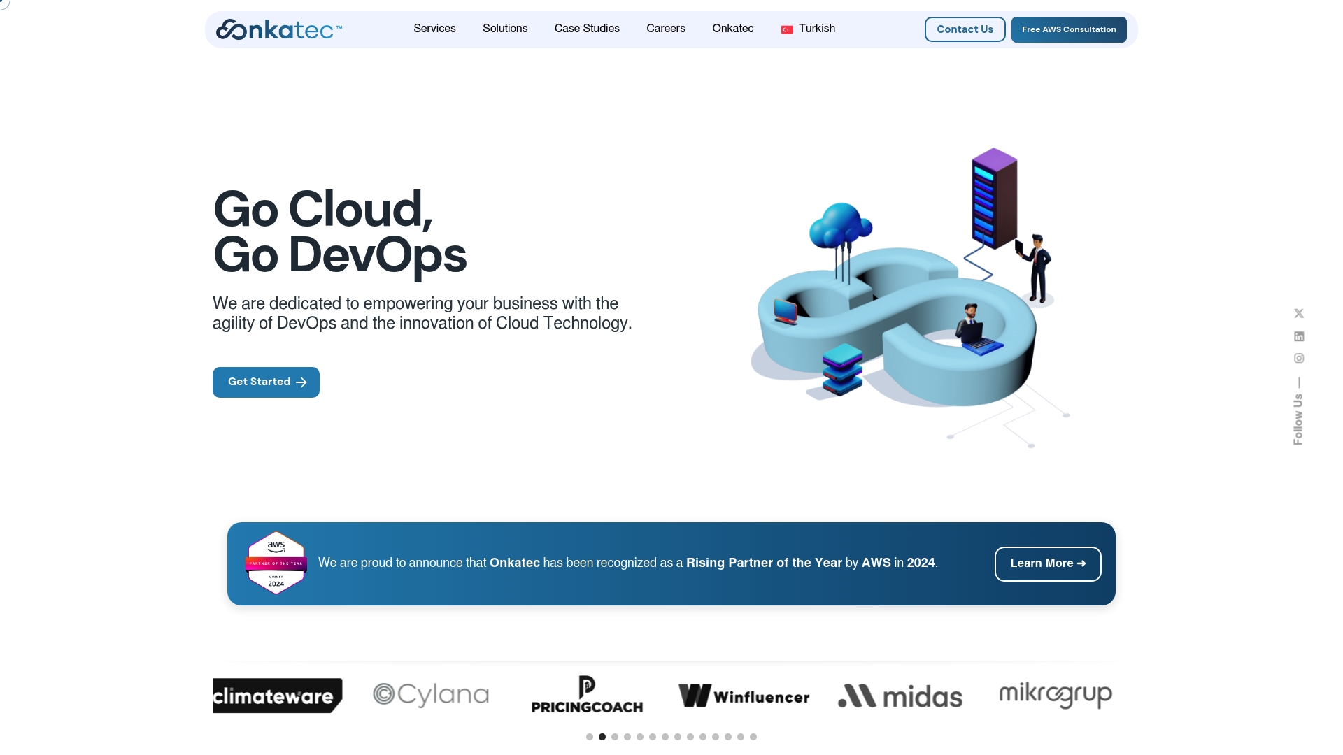Image resolution: width=1343 pixels, height=755 pixels.
Task: Select the active second carousel dot
Action: point(602,737)
